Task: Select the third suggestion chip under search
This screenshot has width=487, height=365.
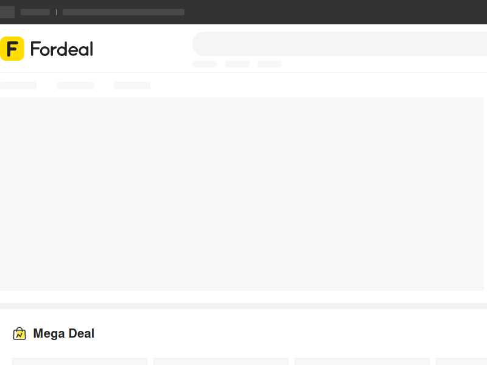Action: (x=270, y=64)
